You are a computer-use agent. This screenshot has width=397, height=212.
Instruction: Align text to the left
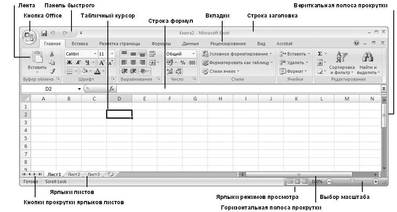click(x=124, y=62)
